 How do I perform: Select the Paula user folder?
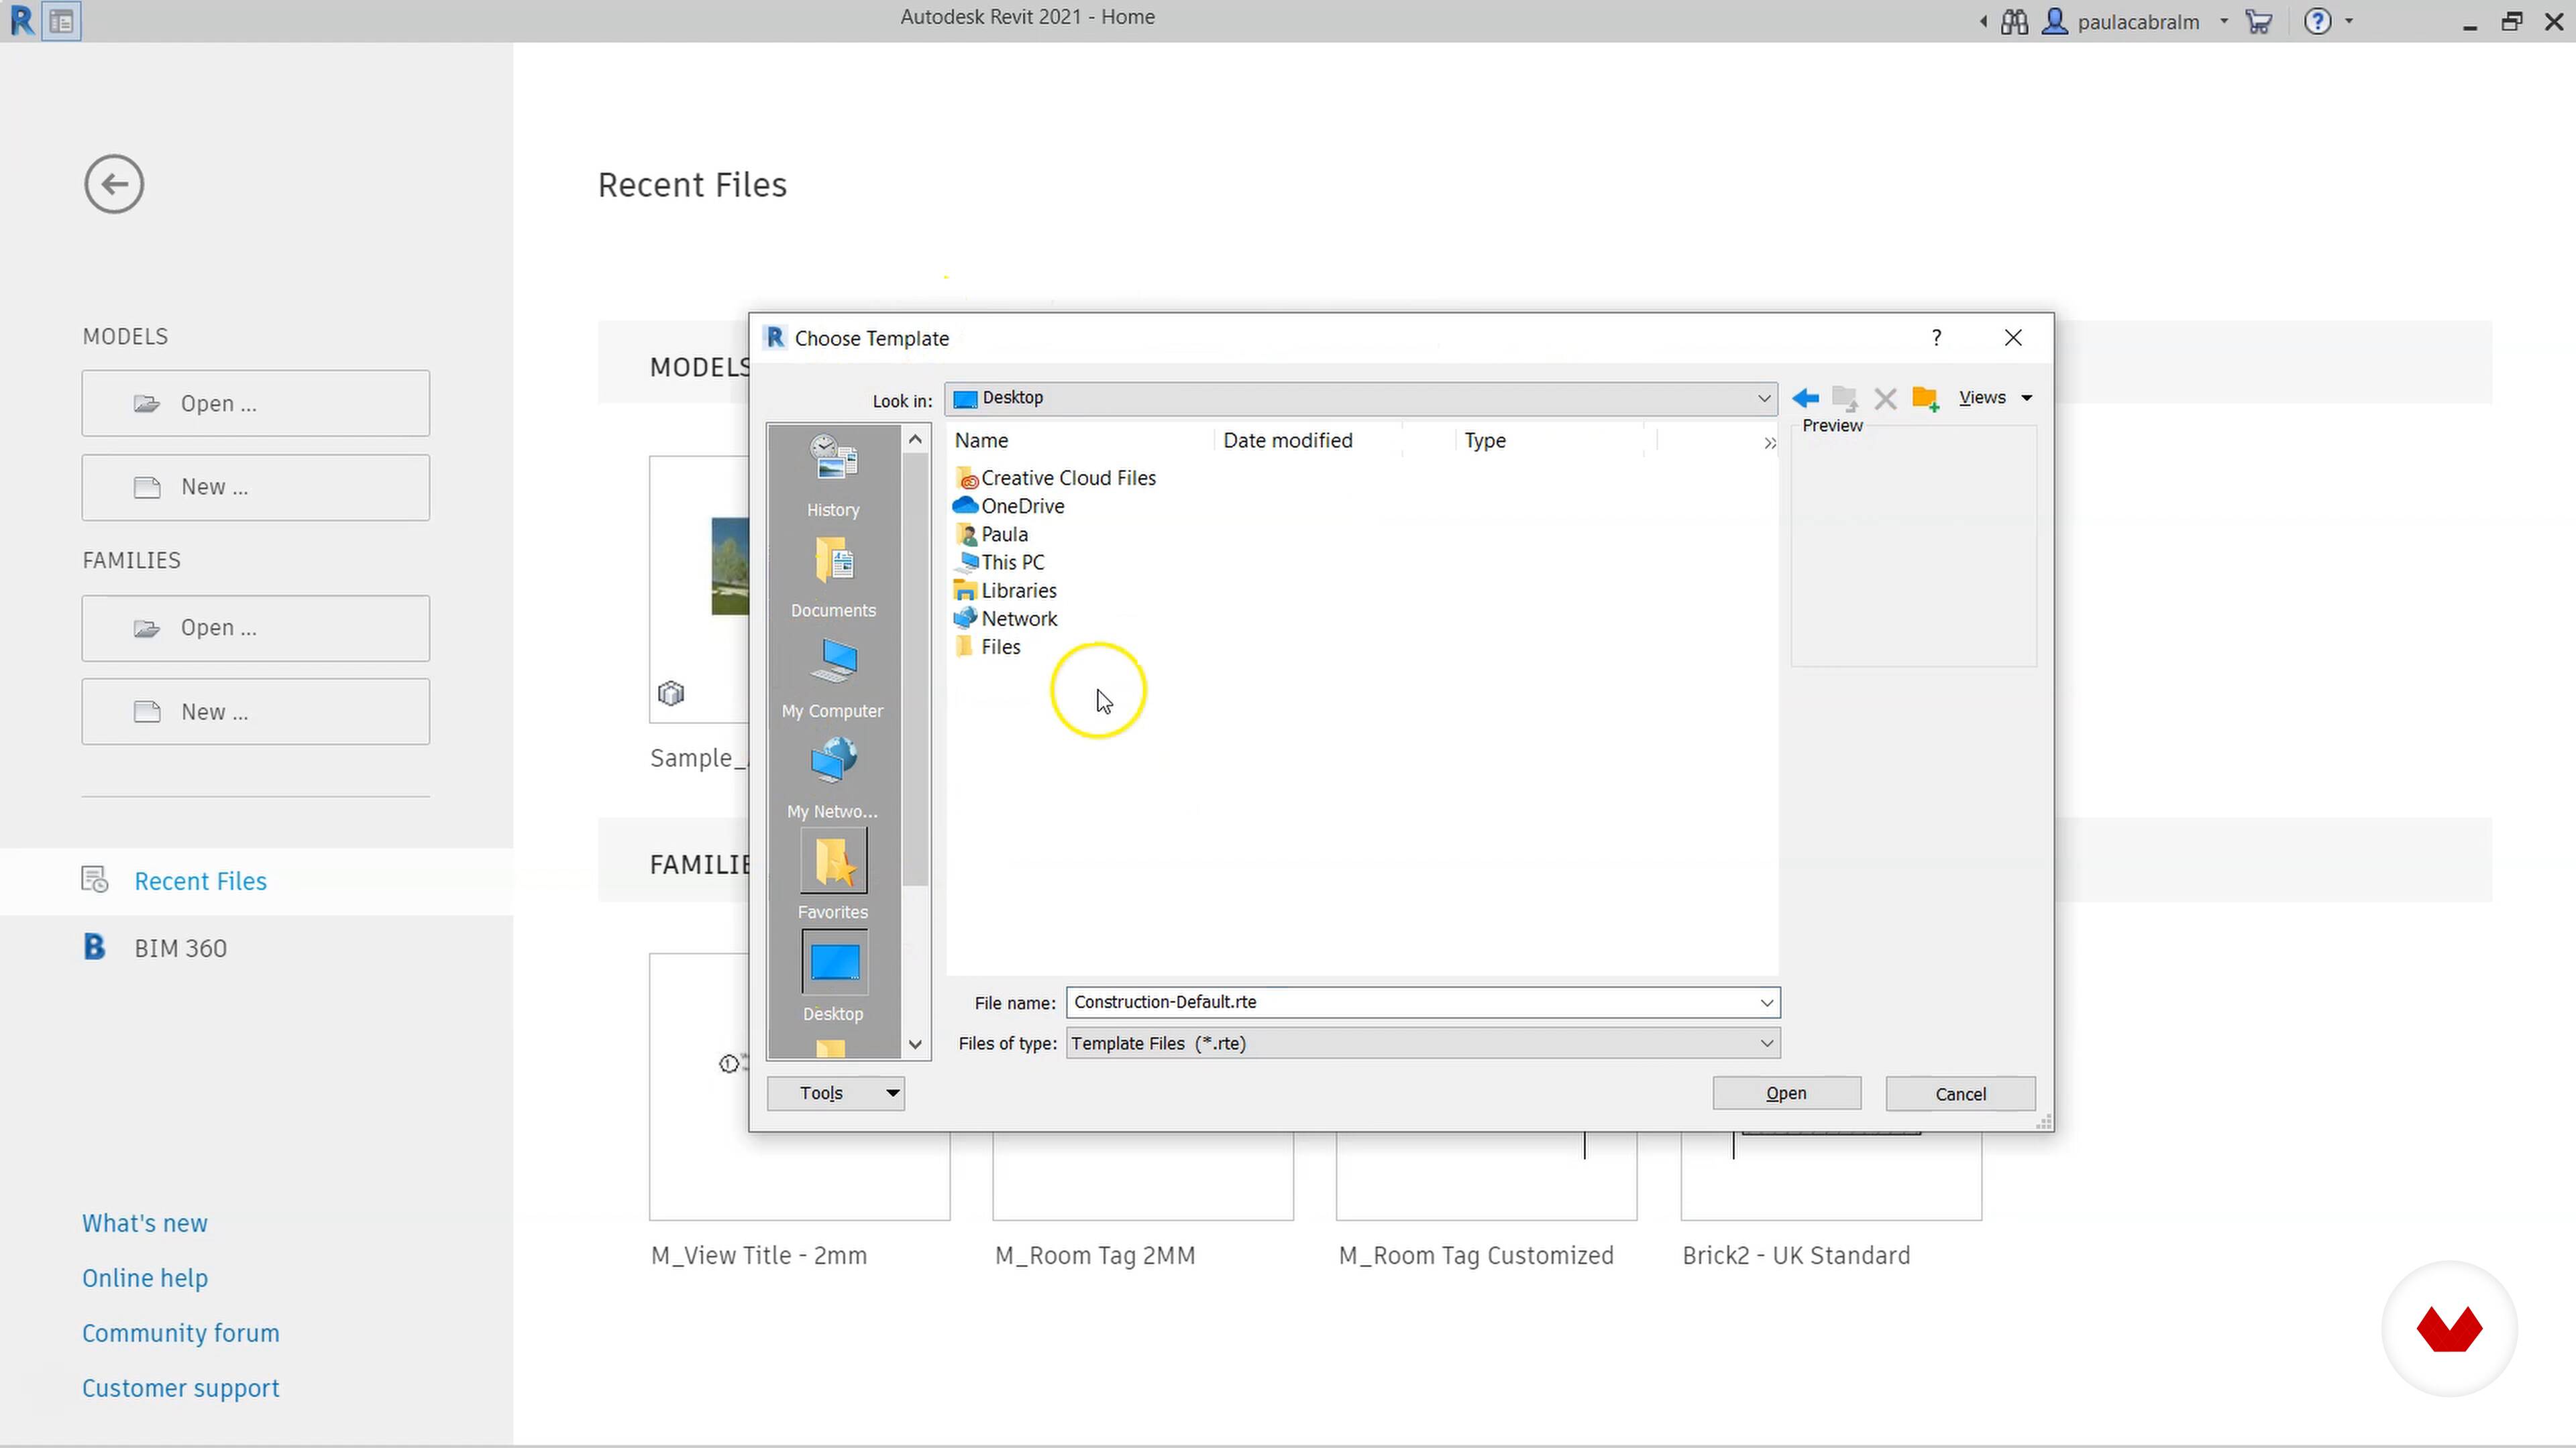991,534
